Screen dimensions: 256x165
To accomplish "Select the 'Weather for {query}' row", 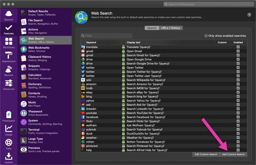I will [163, 137].
